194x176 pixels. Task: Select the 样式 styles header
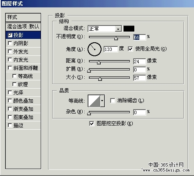pos(23,17)
